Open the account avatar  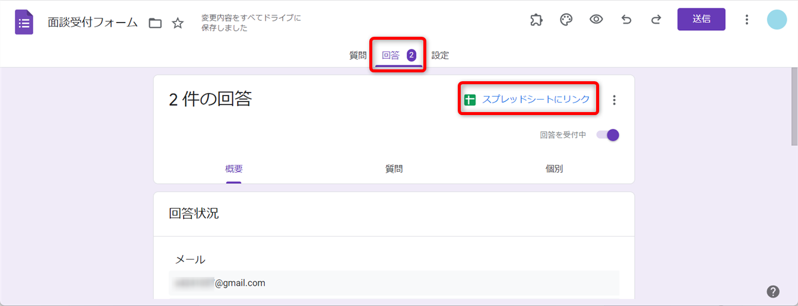coord(777,20)
